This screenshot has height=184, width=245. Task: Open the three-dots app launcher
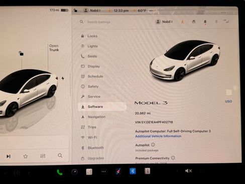(104, 171)
